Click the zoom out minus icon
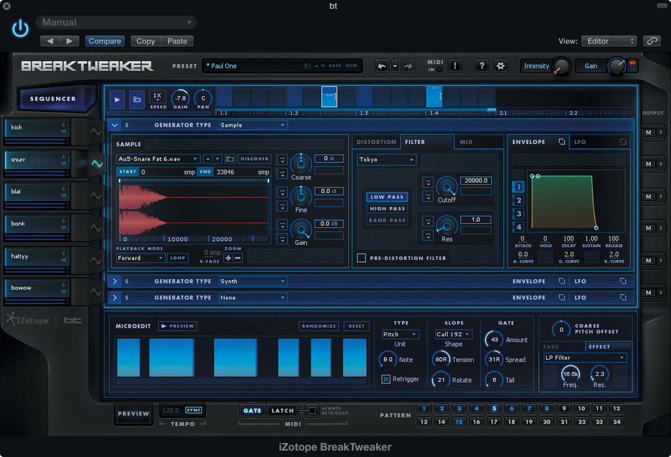This screenshot has height=457, width=671. click(238, 258)
